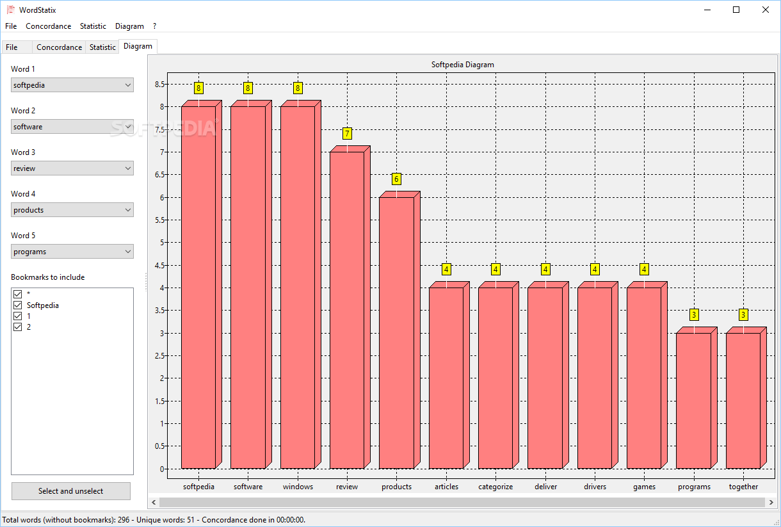Screen dimensions: 781x527
Task: Click the yellow 6 label above products bar
Action: click(x=396, y=179)
